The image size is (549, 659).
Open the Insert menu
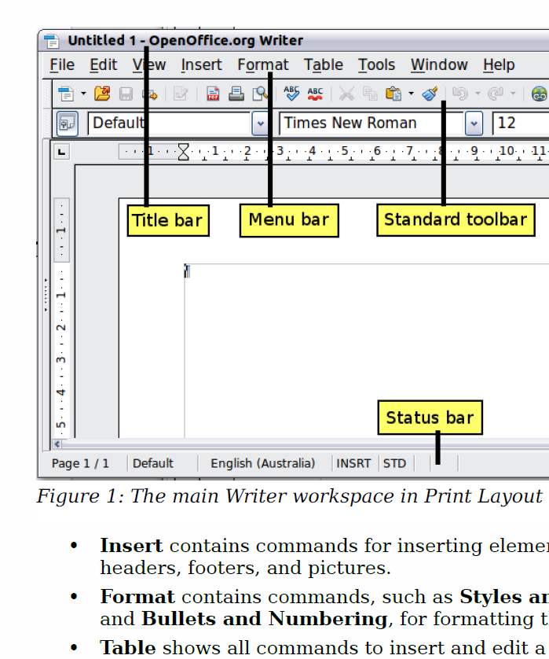(x=202, y=64)
